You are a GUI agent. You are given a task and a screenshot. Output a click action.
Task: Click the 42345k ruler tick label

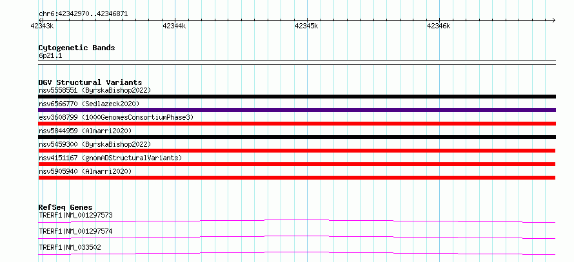pyautogui.click(x=306, y=26)
